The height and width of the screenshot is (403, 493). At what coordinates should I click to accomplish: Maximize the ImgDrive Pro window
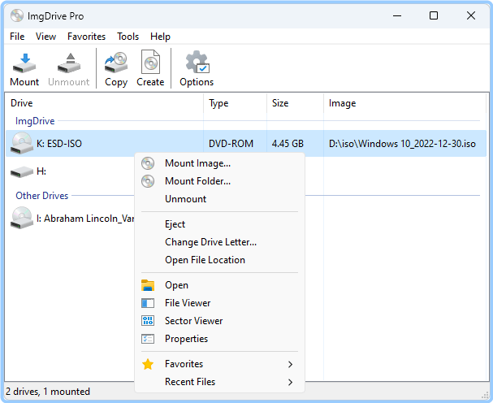[x=434, y=15]
